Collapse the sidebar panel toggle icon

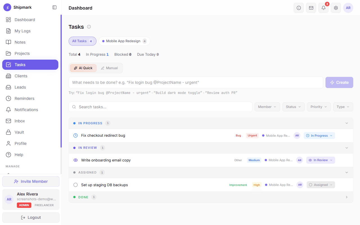[55, 7]
